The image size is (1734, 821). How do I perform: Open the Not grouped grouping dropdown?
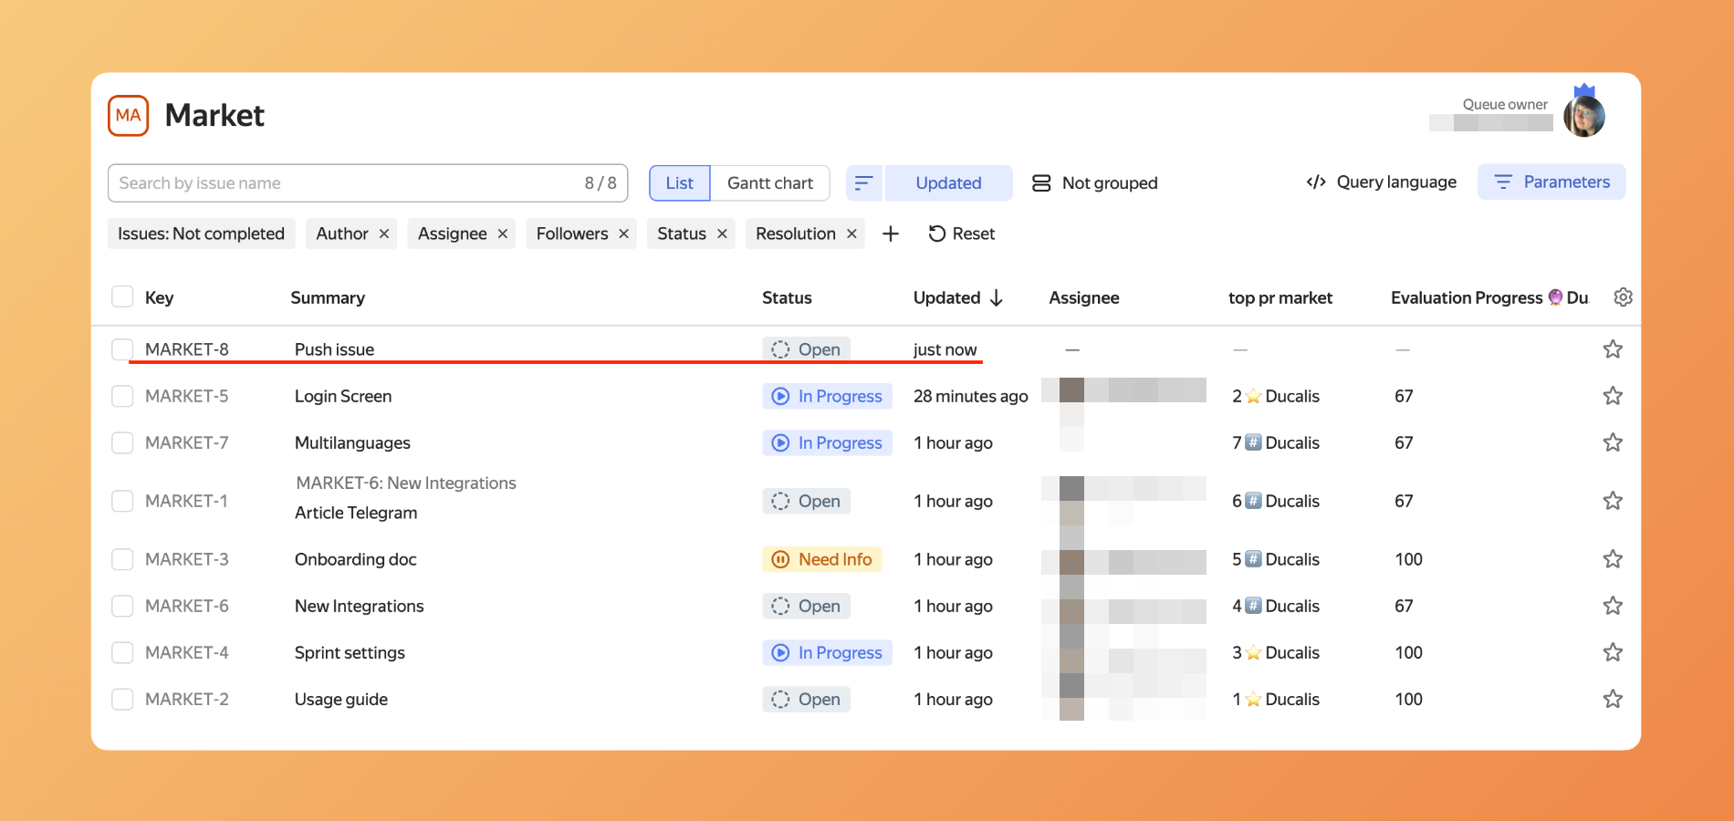click(1109, 182)
